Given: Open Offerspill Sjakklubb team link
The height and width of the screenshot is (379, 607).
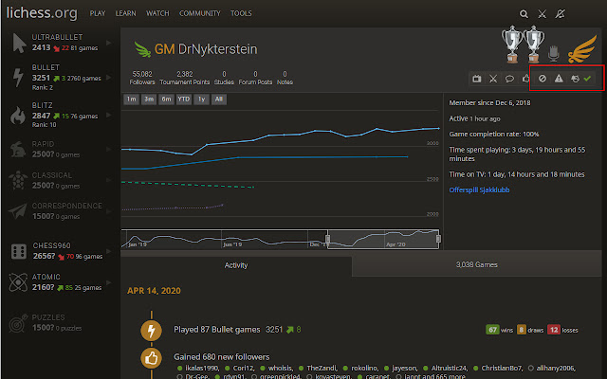Looking at the screenshot, I should [487, 189].
